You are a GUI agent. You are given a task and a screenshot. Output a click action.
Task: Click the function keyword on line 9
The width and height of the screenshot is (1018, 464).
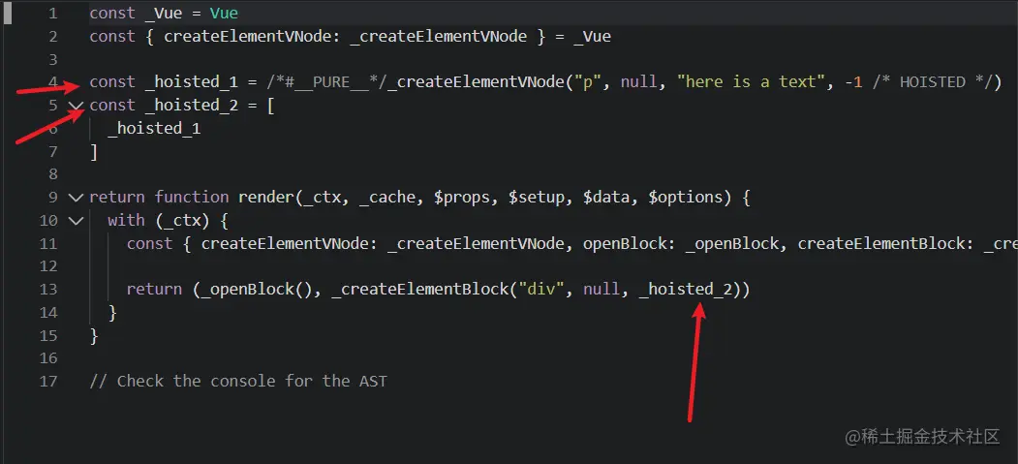tap(192, 198)
